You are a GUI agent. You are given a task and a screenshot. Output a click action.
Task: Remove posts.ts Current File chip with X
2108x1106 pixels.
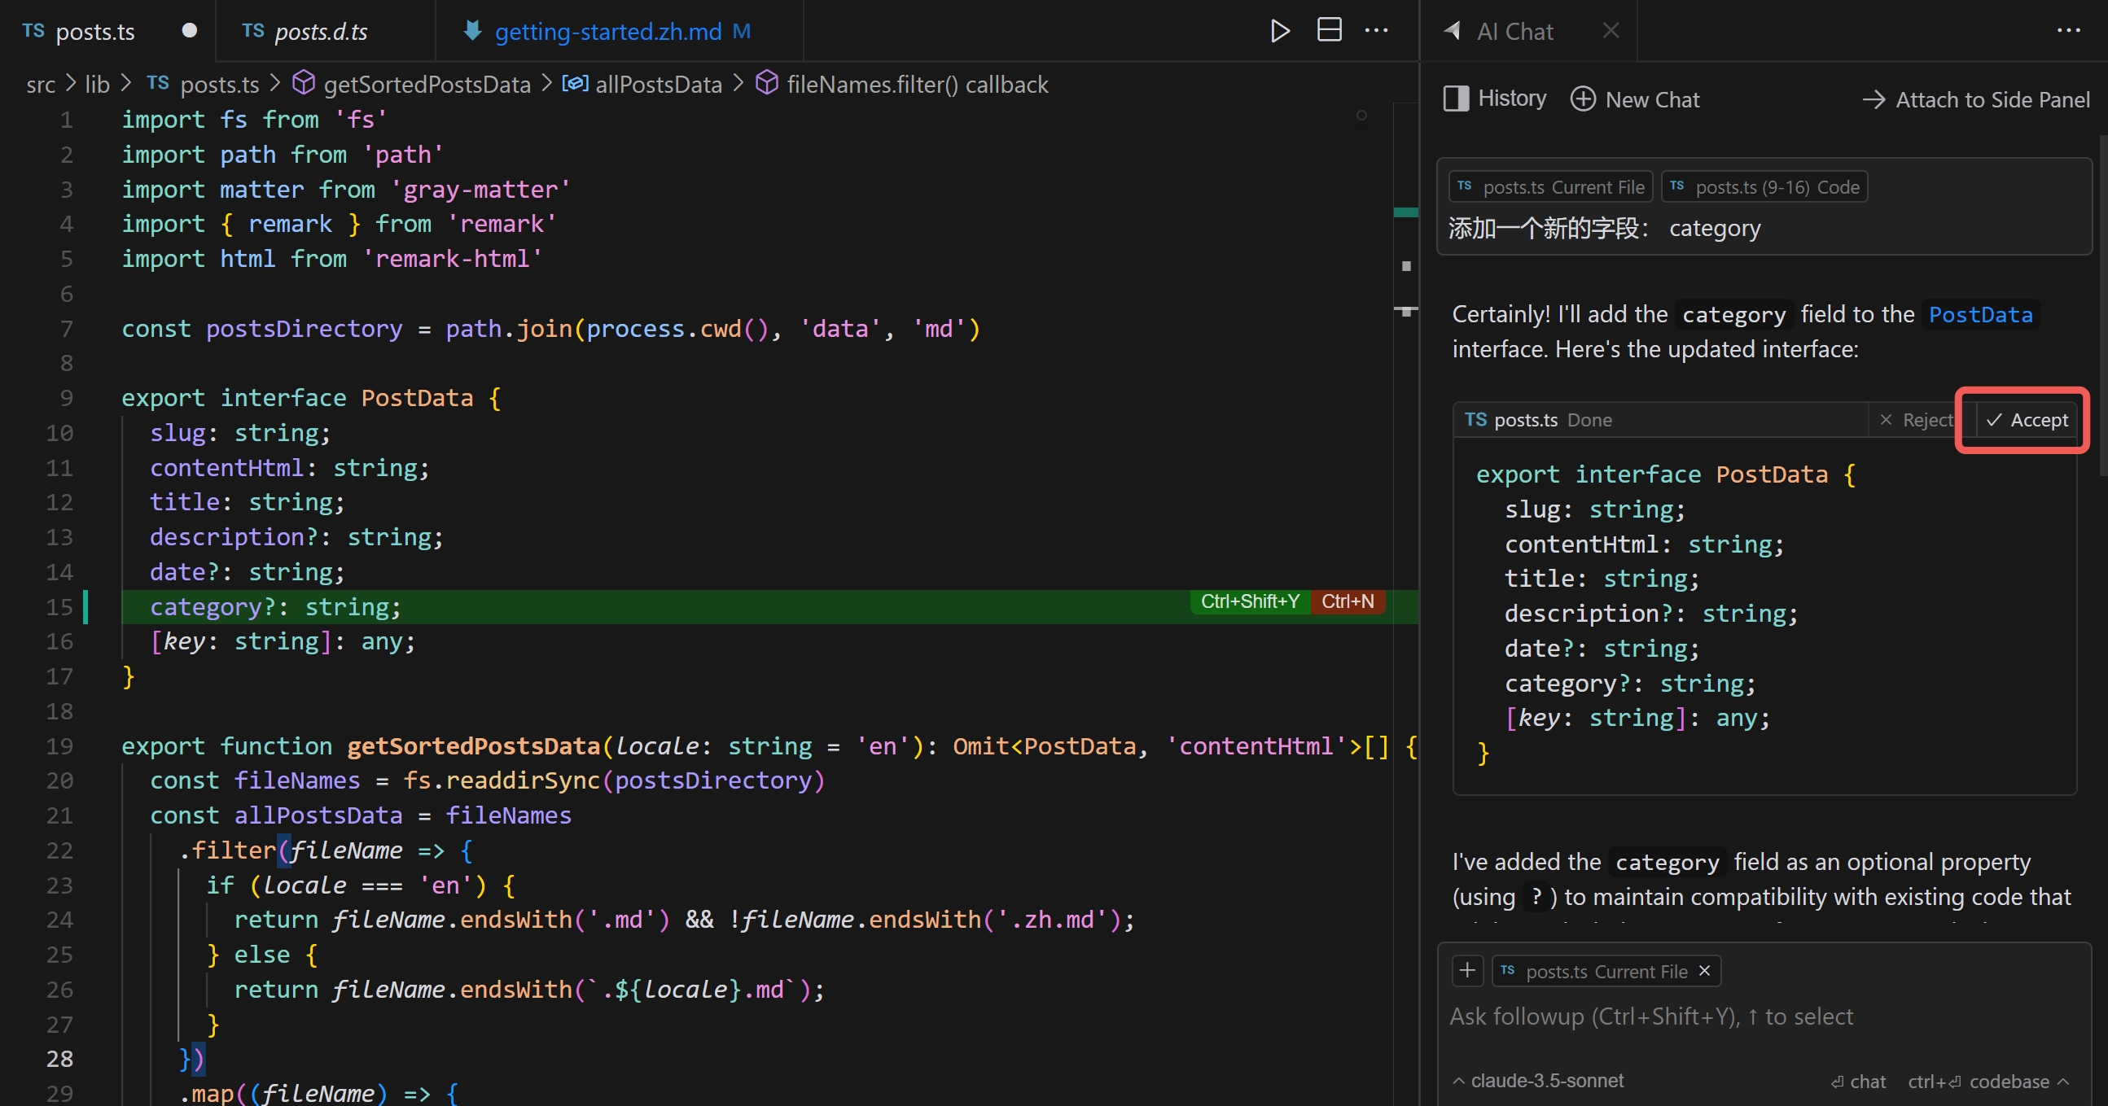[x=1705, y=970]
